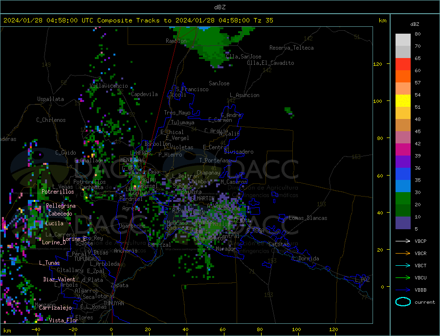Click the Capdevila map label
Image resolution: width=440 pixels, height=336 pixels.
point(144,94)
